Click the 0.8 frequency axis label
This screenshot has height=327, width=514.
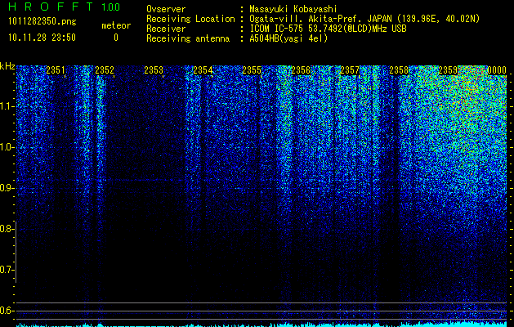(x=7, y=229)
